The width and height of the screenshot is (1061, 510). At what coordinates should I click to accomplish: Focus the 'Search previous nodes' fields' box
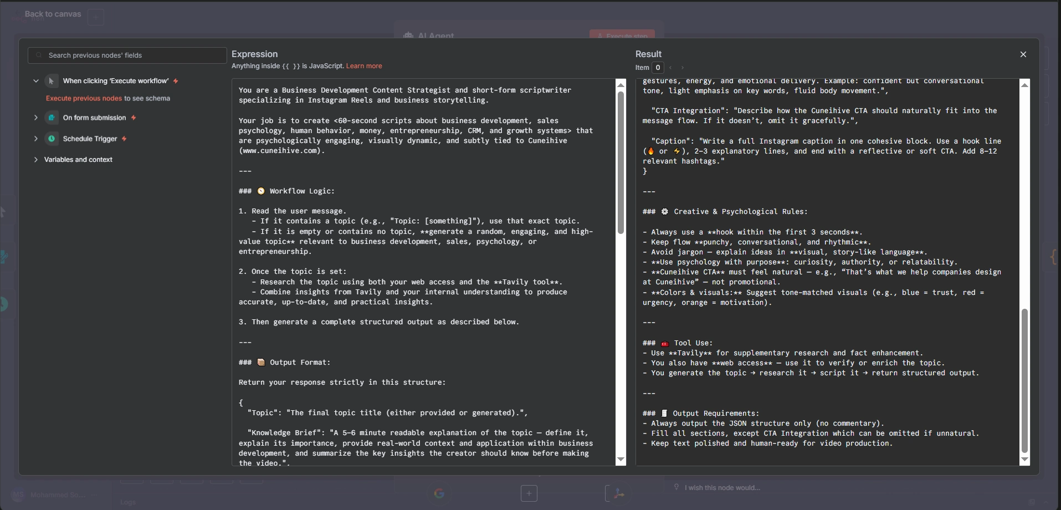[x=127, y=55]
